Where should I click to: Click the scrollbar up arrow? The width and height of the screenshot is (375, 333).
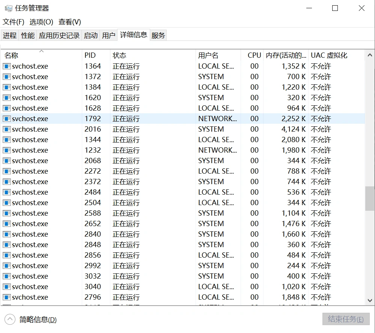pyautogui.click(x=370, y=55)
